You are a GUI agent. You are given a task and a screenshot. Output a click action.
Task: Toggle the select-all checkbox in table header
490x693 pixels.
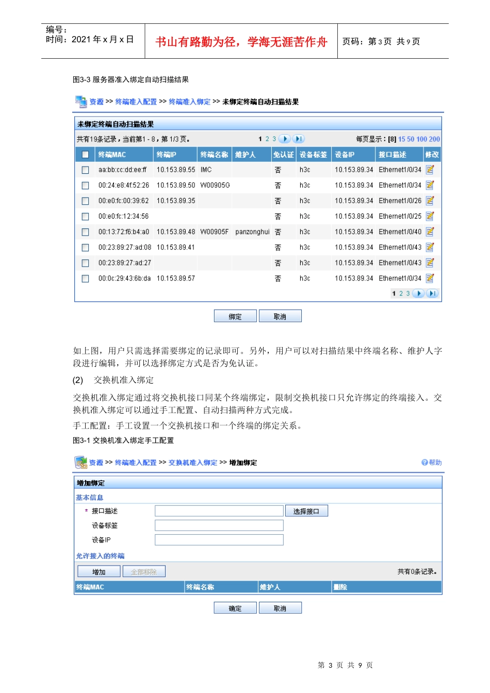pos(85,154)
